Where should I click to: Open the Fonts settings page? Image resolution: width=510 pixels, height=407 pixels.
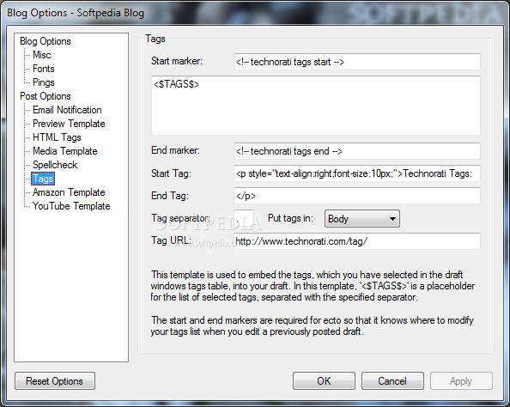point(44,69)
